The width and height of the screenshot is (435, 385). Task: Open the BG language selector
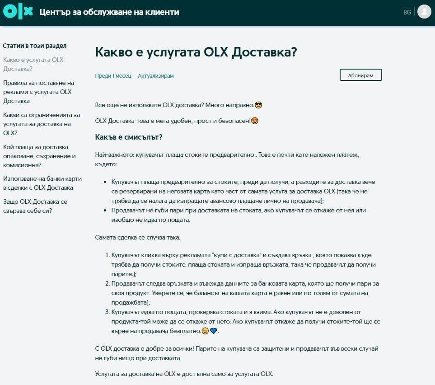pyautogui.click(x=407, y=12)
